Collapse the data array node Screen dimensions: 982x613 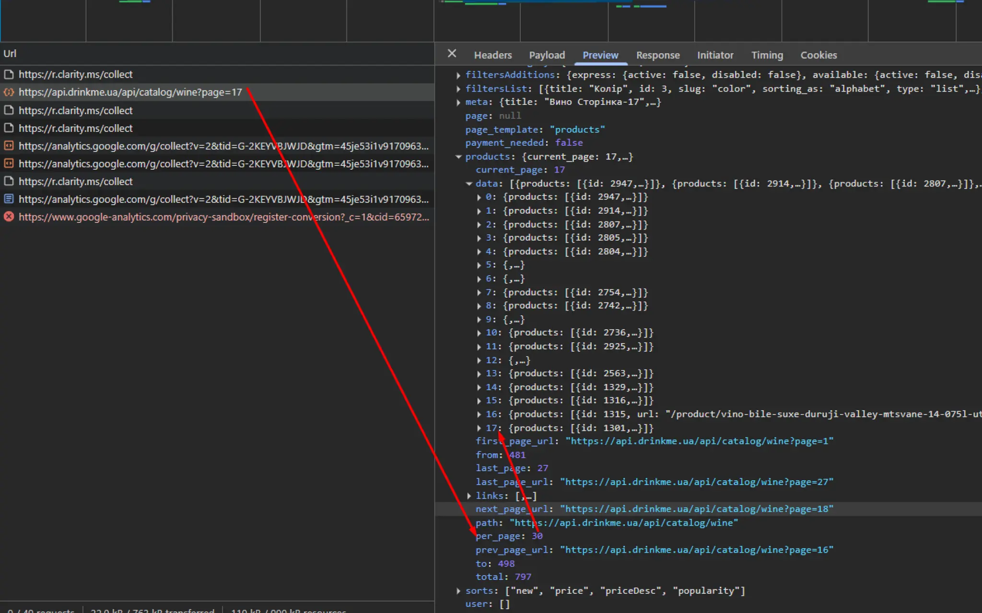[469, 184]
